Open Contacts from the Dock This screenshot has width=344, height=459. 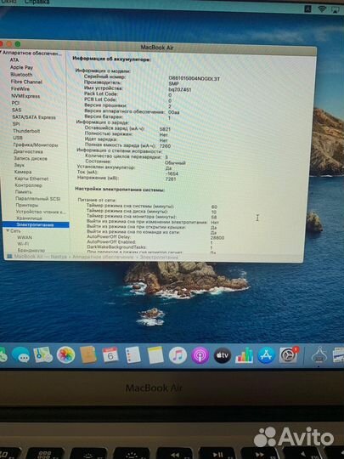(x=88, y=354)
